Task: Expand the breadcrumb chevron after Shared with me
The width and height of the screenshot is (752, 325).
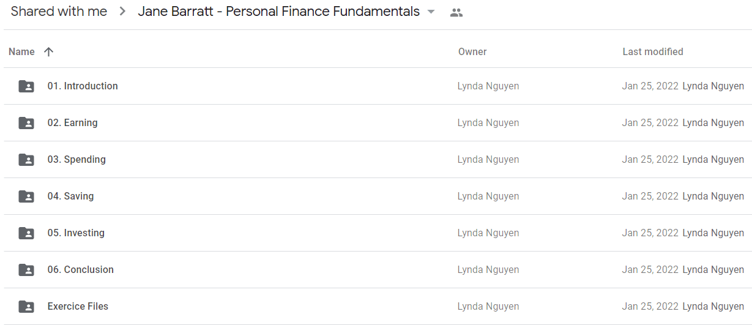Action: pos(122,12)
